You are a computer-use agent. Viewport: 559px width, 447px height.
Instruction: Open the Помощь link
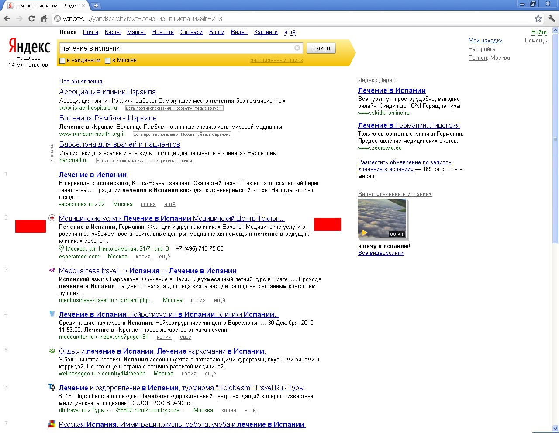pos(536,41)
